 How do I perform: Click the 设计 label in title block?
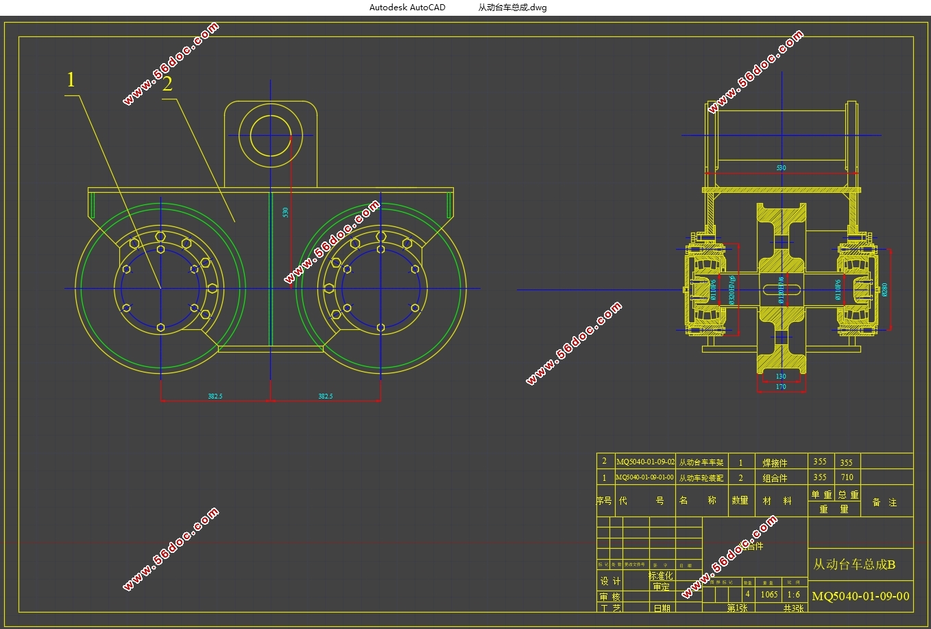pos(610,581)
